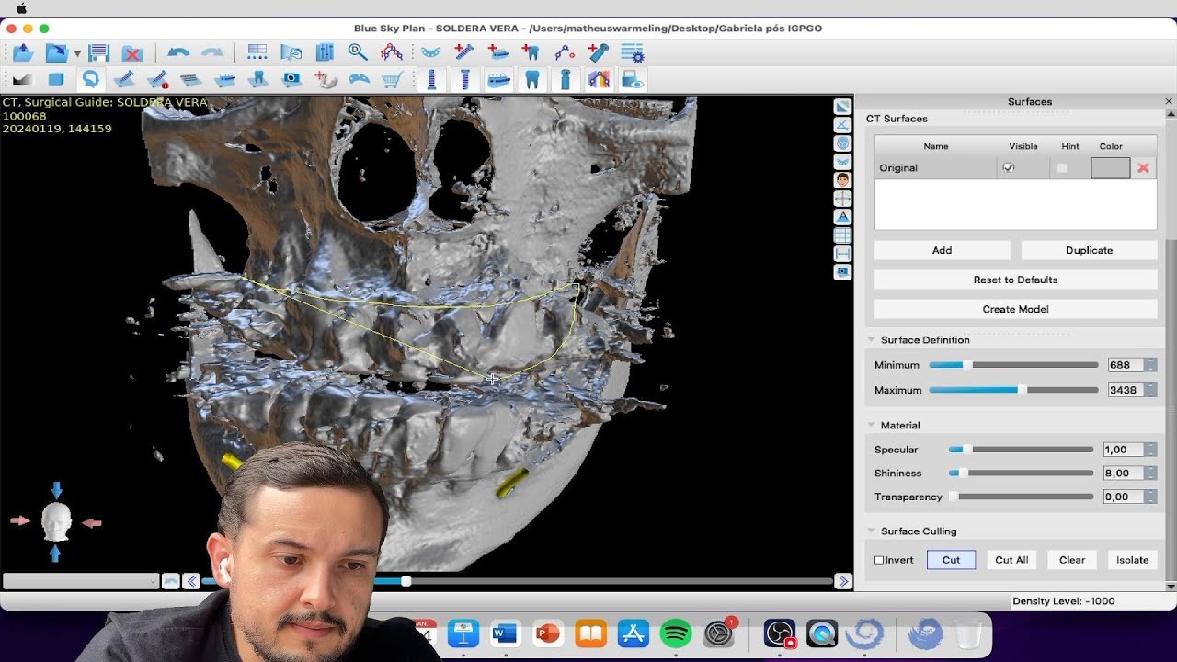Click the add tooth icon with red plus
Image resolution: width=1177 pixels, height=662 pixels.
click(x=531, y=52)
